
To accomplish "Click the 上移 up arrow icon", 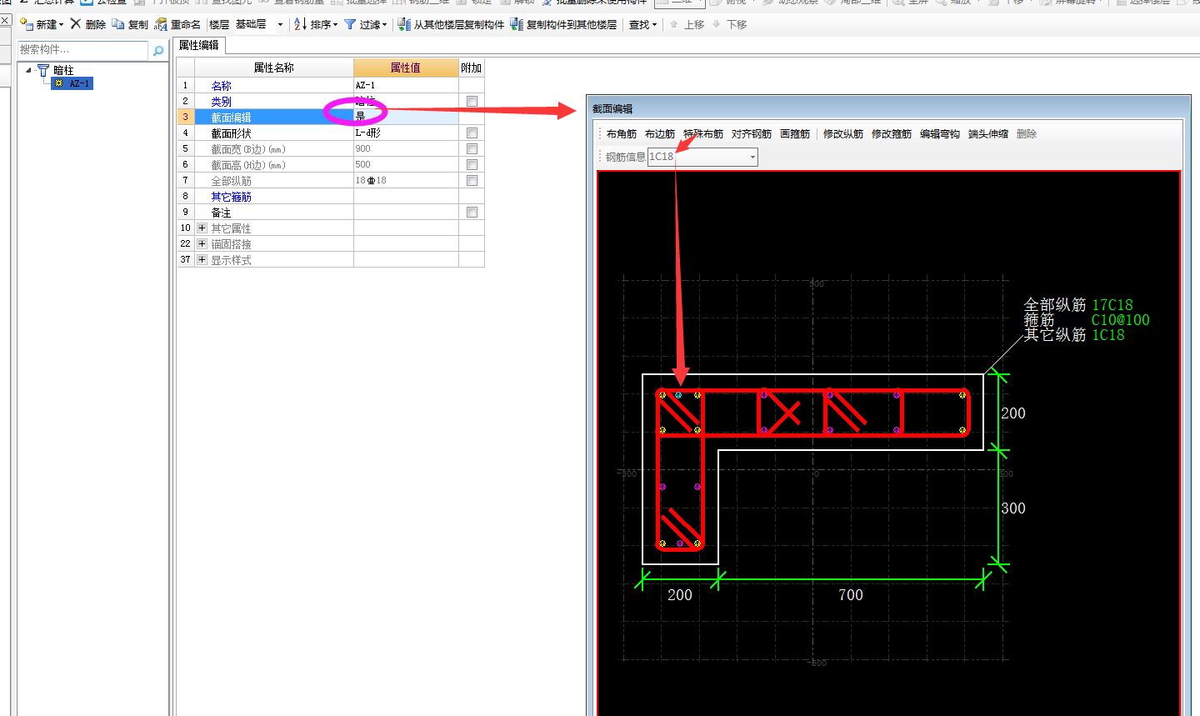I will coord(674,24).
